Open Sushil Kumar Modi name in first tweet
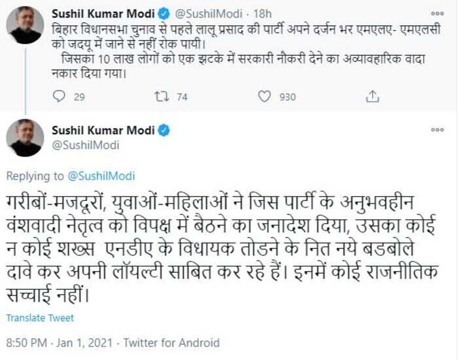Viewport: 458px width, 360px height. click(103, 14)
